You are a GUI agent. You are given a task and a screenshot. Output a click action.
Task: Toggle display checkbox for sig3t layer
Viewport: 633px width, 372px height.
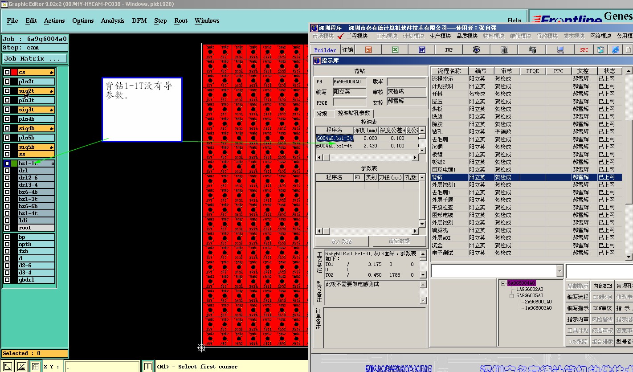[7, 110]
